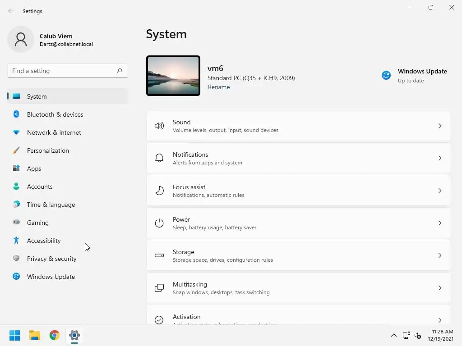Click the Dartz@collabnet.local email text
Image resolution: width=462 pixels, height=346 pixels.
point(66,44)
